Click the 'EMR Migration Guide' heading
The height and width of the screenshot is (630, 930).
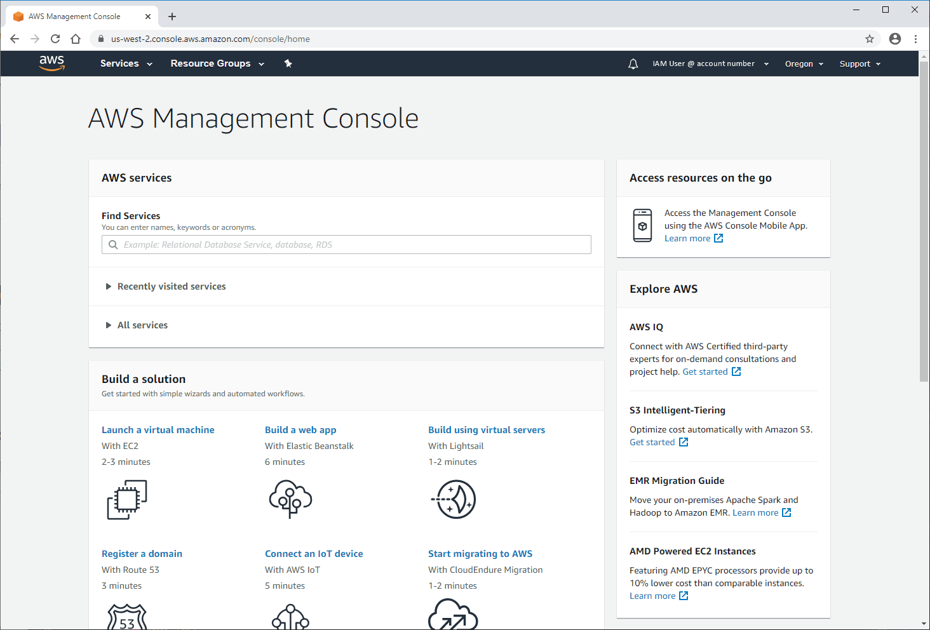pyautogui.click(x=677, y=481)
